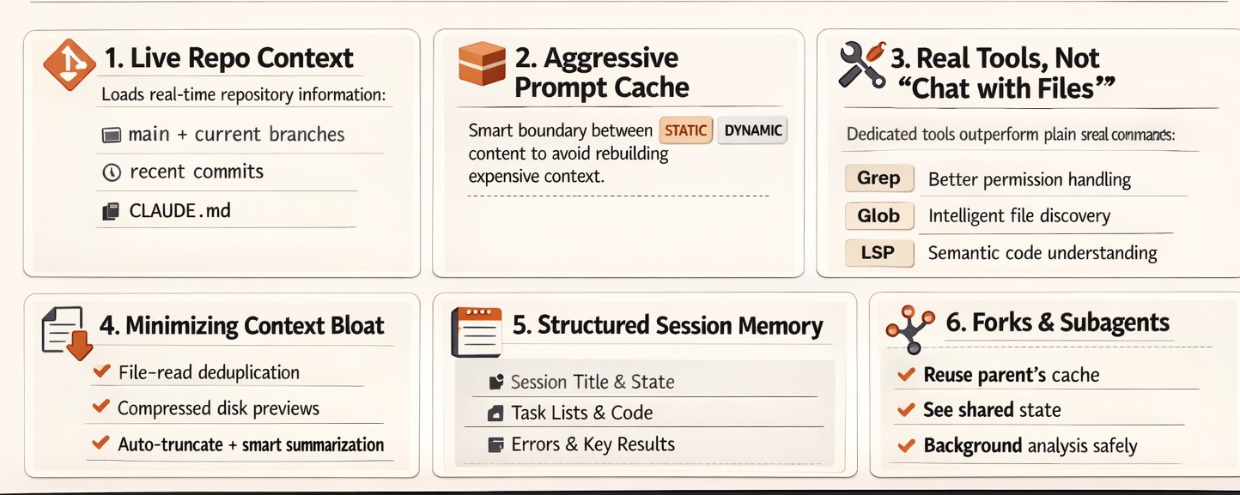Image resolution: width=1240 pixels, height=495 pixels.
Task: Toggle the Background analysis safely checkmark
Action: (905, 446)
